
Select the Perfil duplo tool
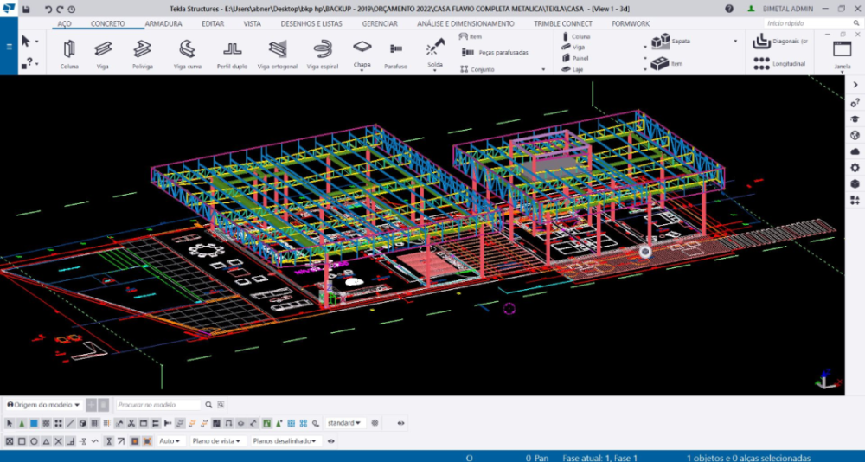[x=232, y=53]
